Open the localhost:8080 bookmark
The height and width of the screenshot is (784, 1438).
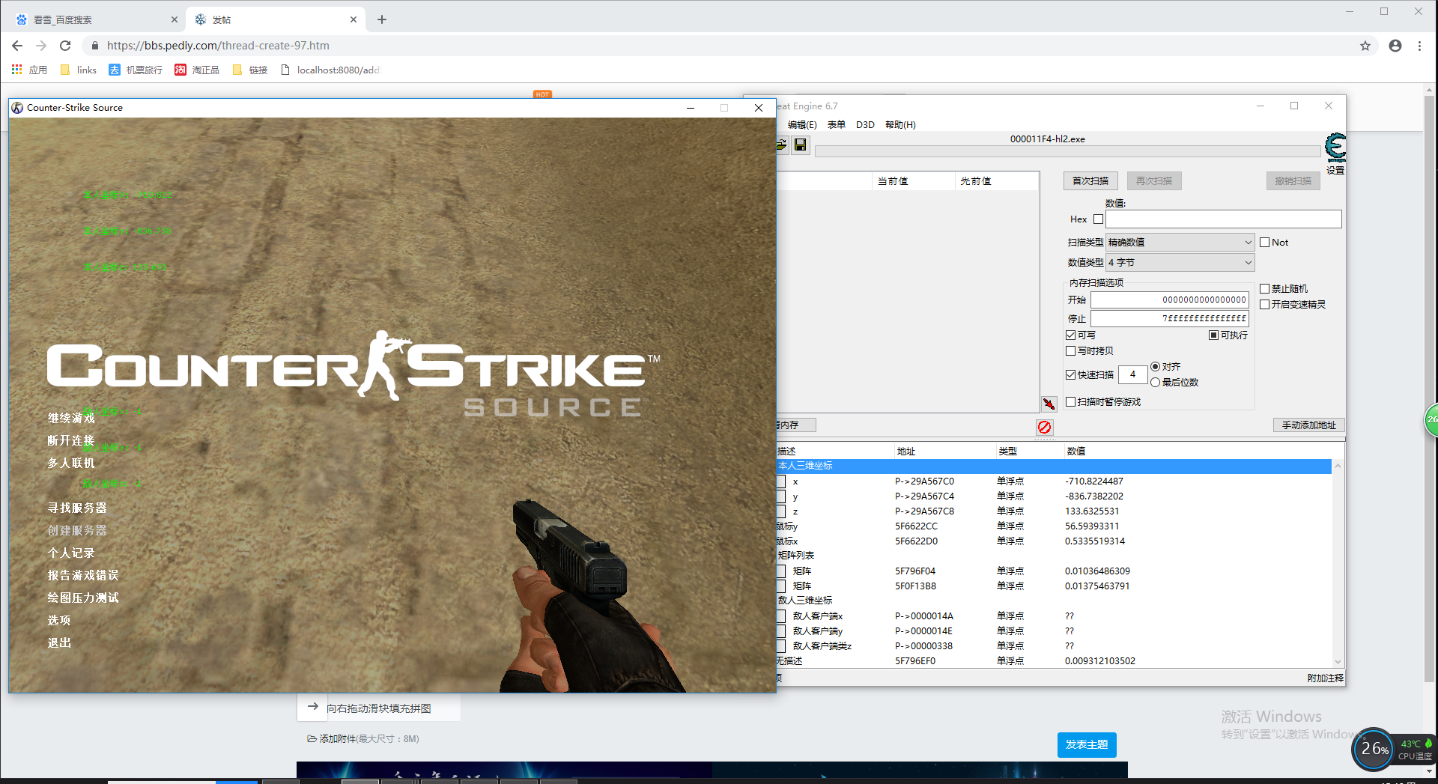pyautogui.click(x=330, y=70)
